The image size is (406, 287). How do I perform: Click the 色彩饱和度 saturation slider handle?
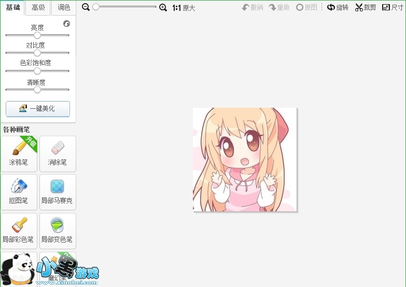pyautogui.click(x=37, y=70)
